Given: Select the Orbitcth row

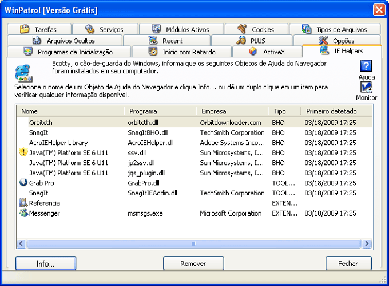Looking at the screenshot, I should pyautogui.click(x=194, y=123).
